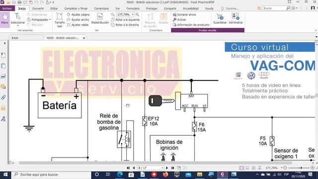Open the Formulario ribbon tab
The image size is (318, 179).
coord(133,8)
